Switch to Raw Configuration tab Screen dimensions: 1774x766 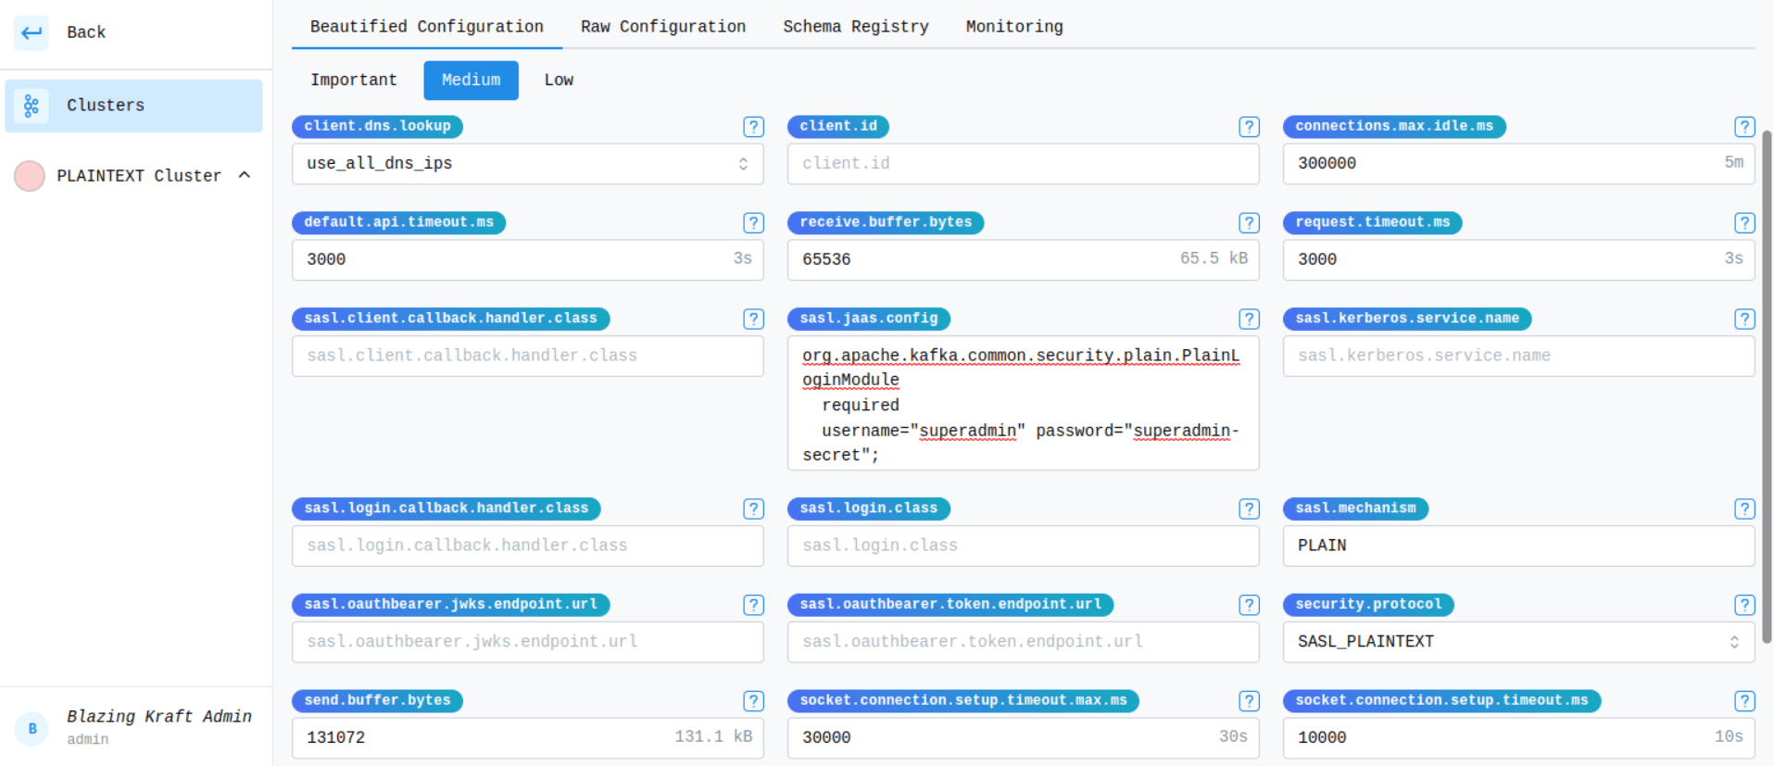click(663, 27)
